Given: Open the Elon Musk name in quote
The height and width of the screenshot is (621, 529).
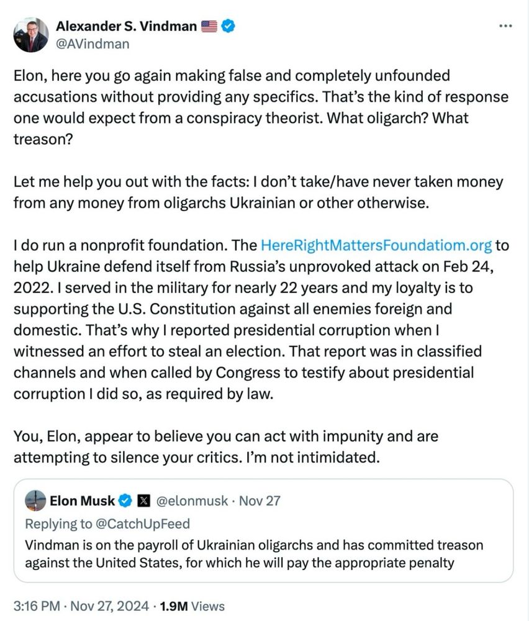Looking at the screenshot, I should (x=83, y=501).
